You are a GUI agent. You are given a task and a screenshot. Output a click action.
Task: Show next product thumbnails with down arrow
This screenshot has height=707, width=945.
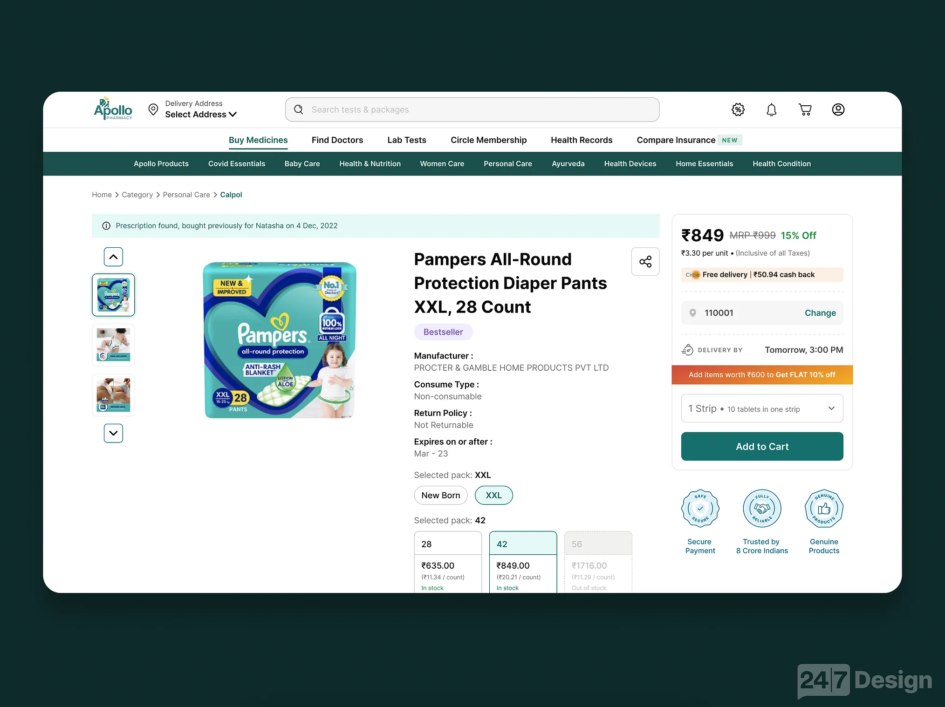[x=113, y=433]
